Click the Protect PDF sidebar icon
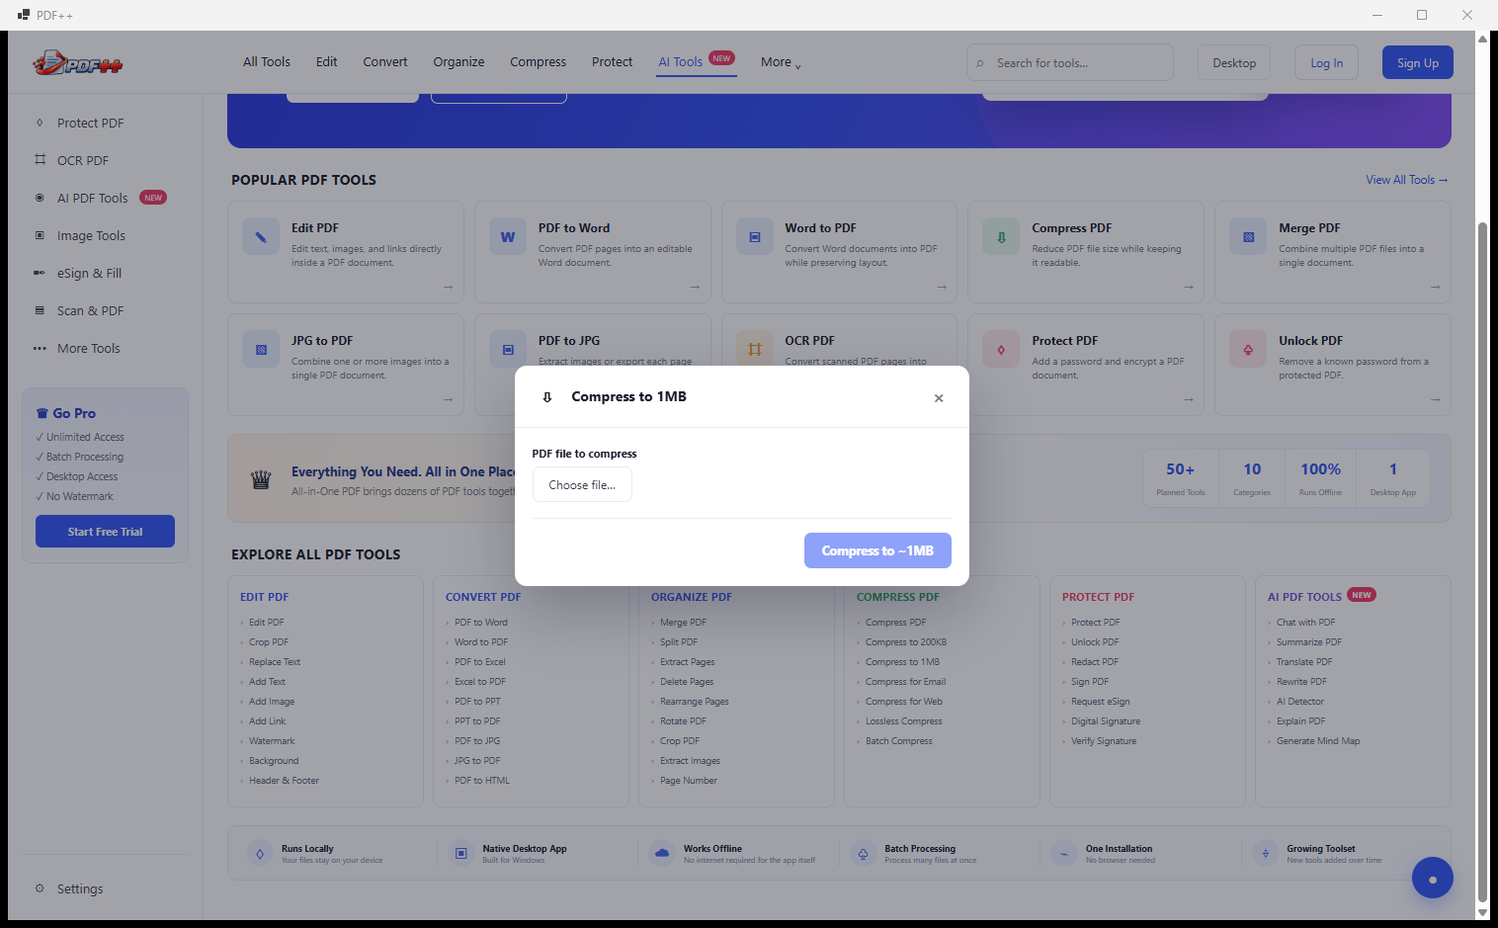This screenshot has width=1498, height=928. [40, 123]
